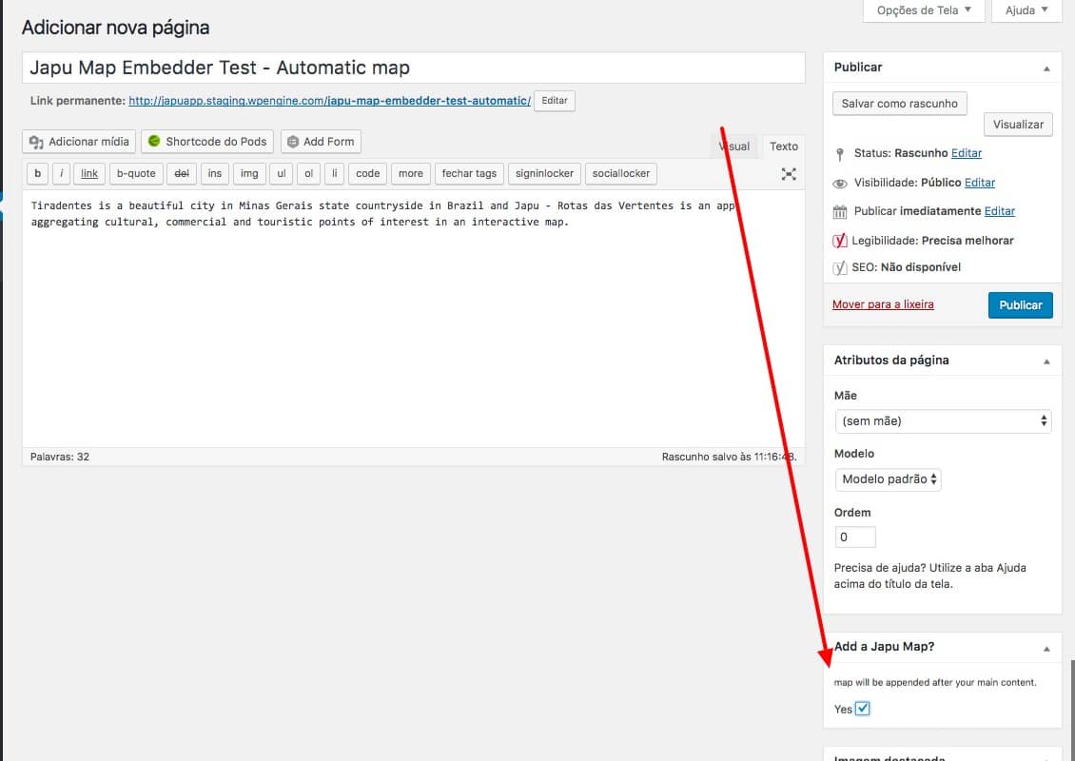
Task: Open the Modelo padrão template dropdown
Action: (x=888, y=479)
